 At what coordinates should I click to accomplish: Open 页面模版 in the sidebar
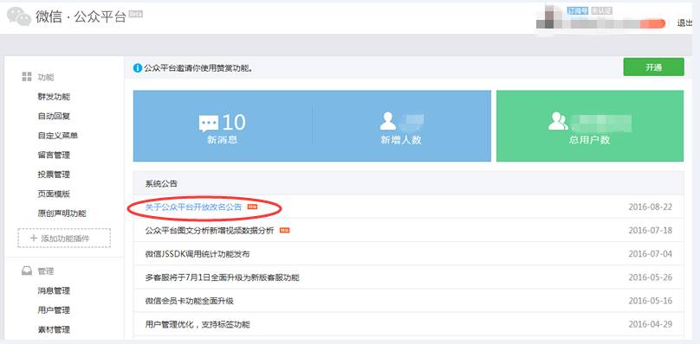coord(54,194)
